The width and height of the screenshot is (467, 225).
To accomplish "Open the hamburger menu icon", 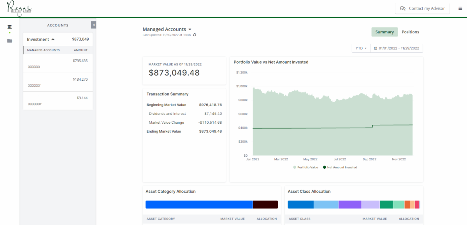I will click(x=460, y=9).
